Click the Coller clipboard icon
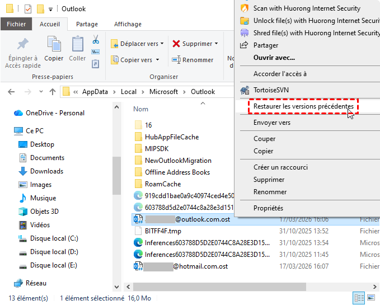 [78, 44]
